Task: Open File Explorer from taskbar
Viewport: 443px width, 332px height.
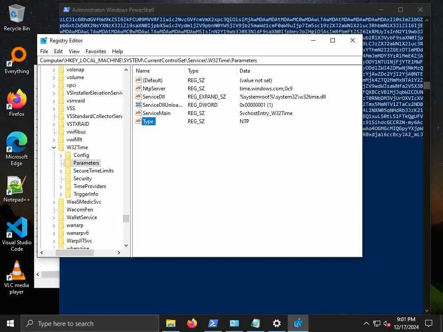Action: click(x=170, y=323)
